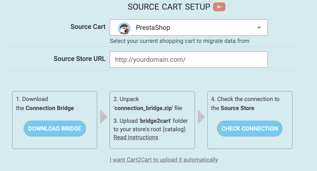Screen dimensions: 317x171
Task: Click the '1. Download the Connection Bridge' text
Action: point(45,104)
